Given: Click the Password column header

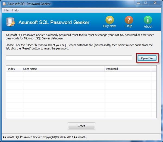Looking at the screenshot, I should pyautogui.click(x=128, y=69).
